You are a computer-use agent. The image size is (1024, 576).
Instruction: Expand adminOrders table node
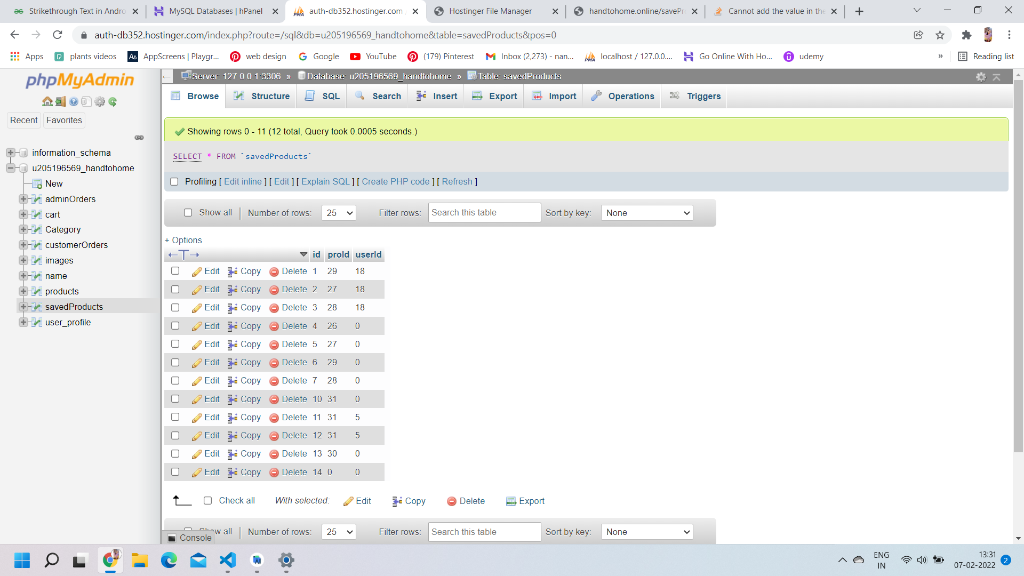coord(23,199)
